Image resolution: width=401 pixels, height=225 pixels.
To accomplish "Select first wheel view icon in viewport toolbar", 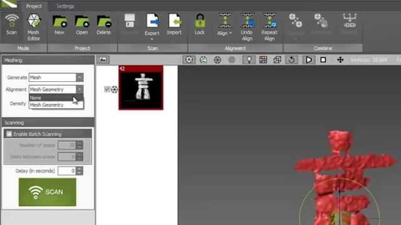I will [x=189, y=60].
